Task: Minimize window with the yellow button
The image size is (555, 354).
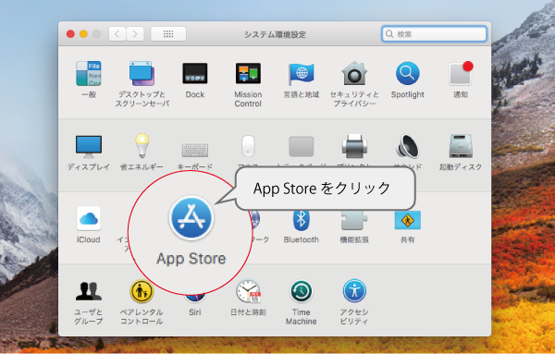Action: point(83,34)
